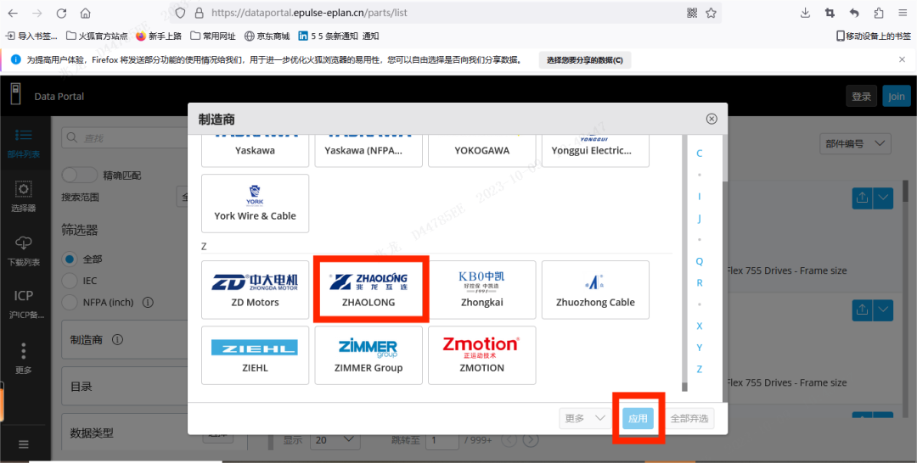Open the extensions puzzle icon

(879, 13)
